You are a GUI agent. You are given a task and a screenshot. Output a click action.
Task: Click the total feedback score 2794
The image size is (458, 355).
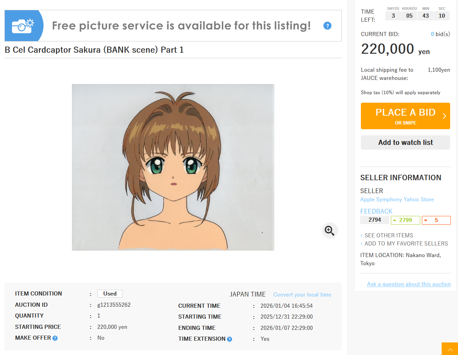[x=375, y=220]
